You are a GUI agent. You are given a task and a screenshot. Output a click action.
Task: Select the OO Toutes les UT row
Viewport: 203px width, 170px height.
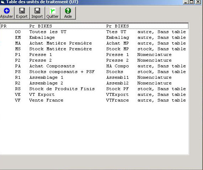(94, 32)
